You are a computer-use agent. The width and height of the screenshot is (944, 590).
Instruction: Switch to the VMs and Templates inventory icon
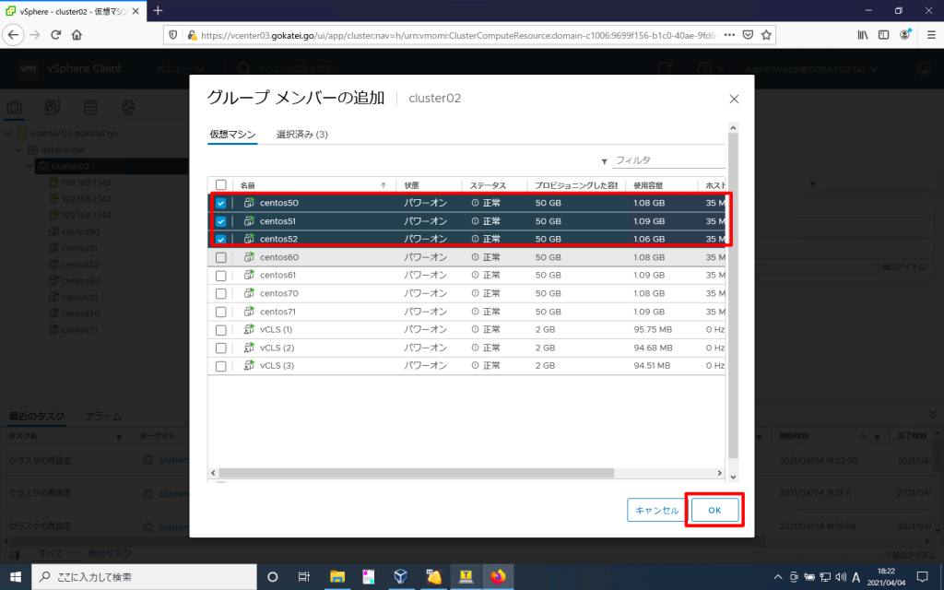[x=53, y=106]
